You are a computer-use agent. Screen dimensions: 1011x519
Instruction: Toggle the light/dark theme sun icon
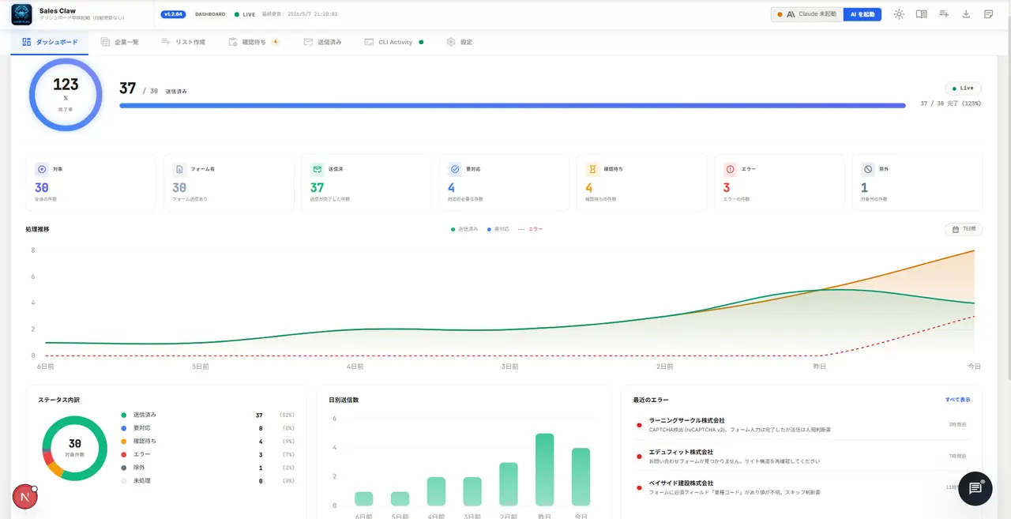(x=899, y=14)
